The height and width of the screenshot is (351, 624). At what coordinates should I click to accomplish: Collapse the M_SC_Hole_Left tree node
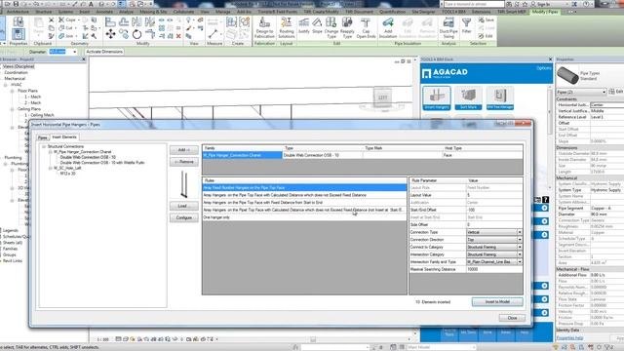point(50,169)
